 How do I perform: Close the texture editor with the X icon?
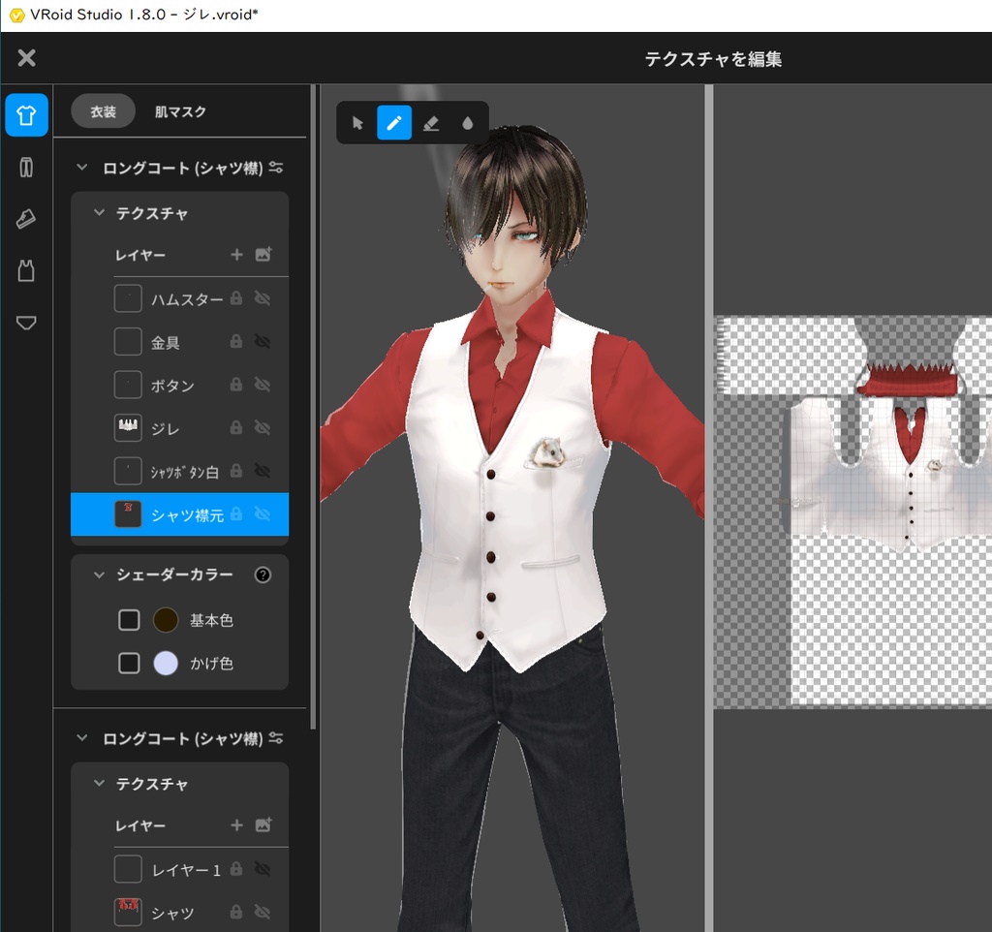coord(26,58)
